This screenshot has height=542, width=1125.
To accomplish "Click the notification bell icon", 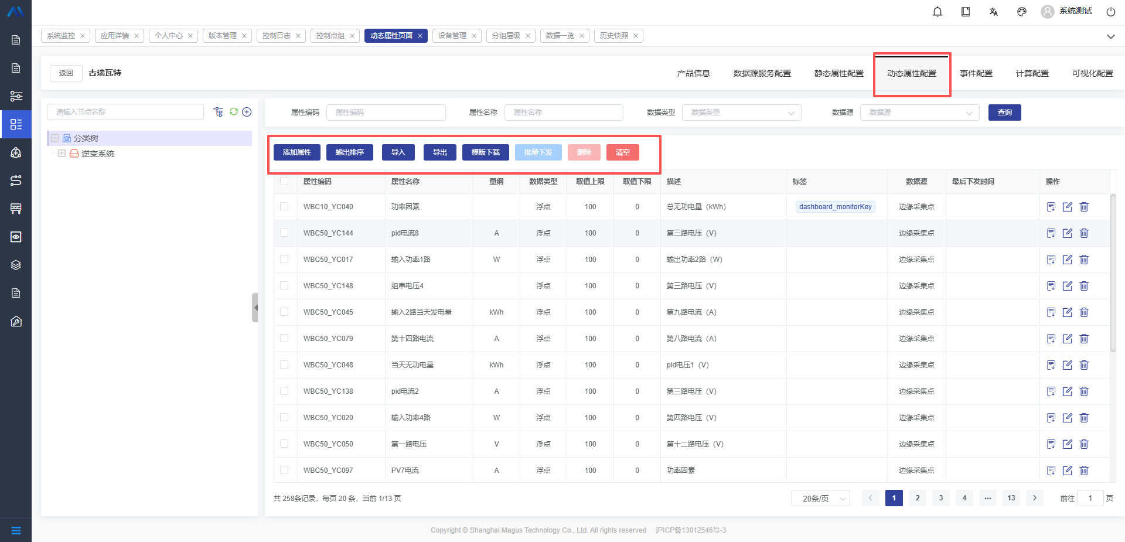I will (x=937, y=12).
